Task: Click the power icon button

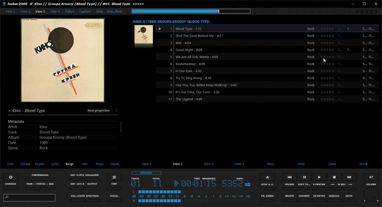Action: click(x=10, y=178)
